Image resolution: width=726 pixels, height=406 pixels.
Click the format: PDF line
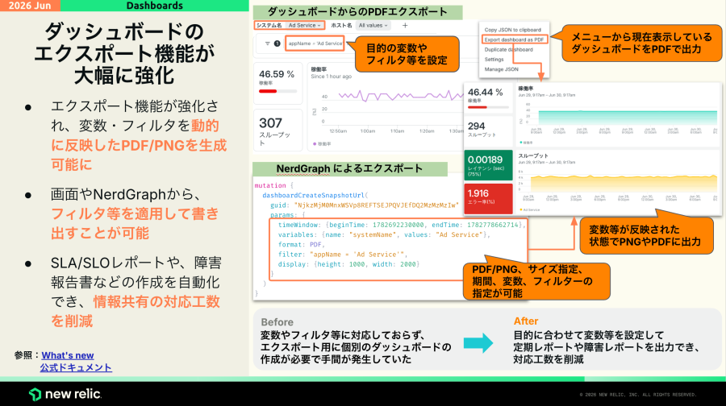[302, 244]
